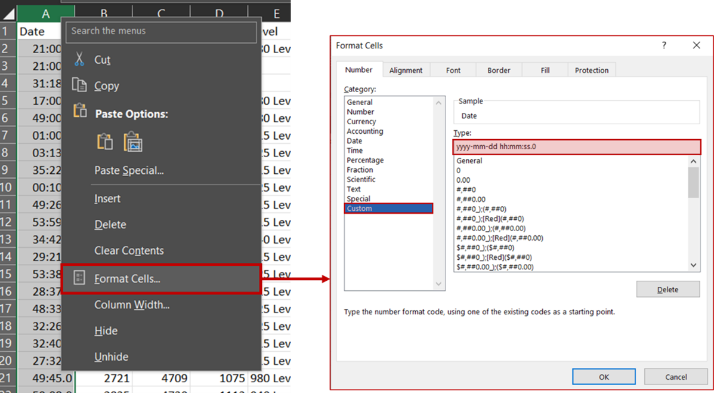Select the Currency category
This screenshot has height=393, width=714.
coord(360,121)
